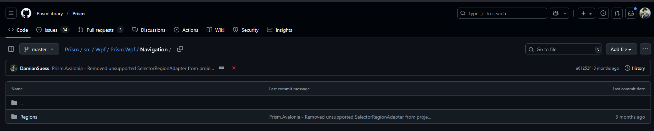654x131 pixels.
Task: Open the Copilot dropdown arrow
Action: (x=565, y=13)
